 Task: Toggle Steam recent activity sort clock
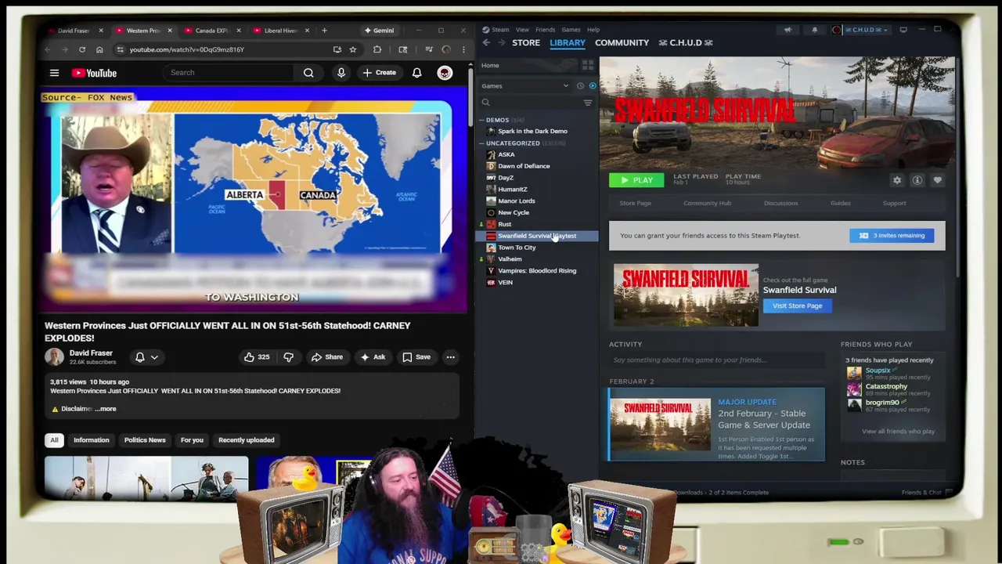[x=580, y=86]
